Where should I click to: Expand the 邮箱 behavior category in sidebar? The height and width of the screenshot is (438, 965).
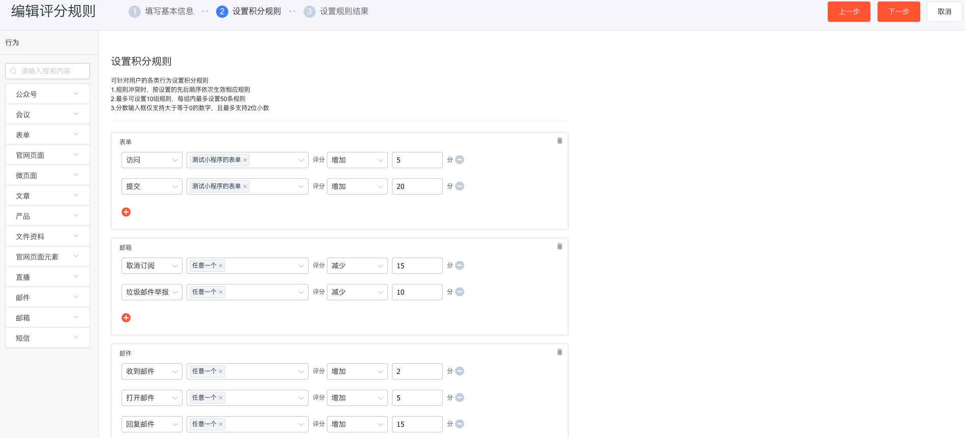[x=47, y=318]
